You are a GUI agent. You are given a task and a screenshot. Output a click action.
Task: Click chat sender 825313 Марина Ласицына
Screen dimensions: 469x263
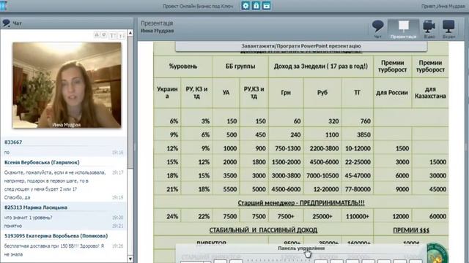(x=36, y=207)
